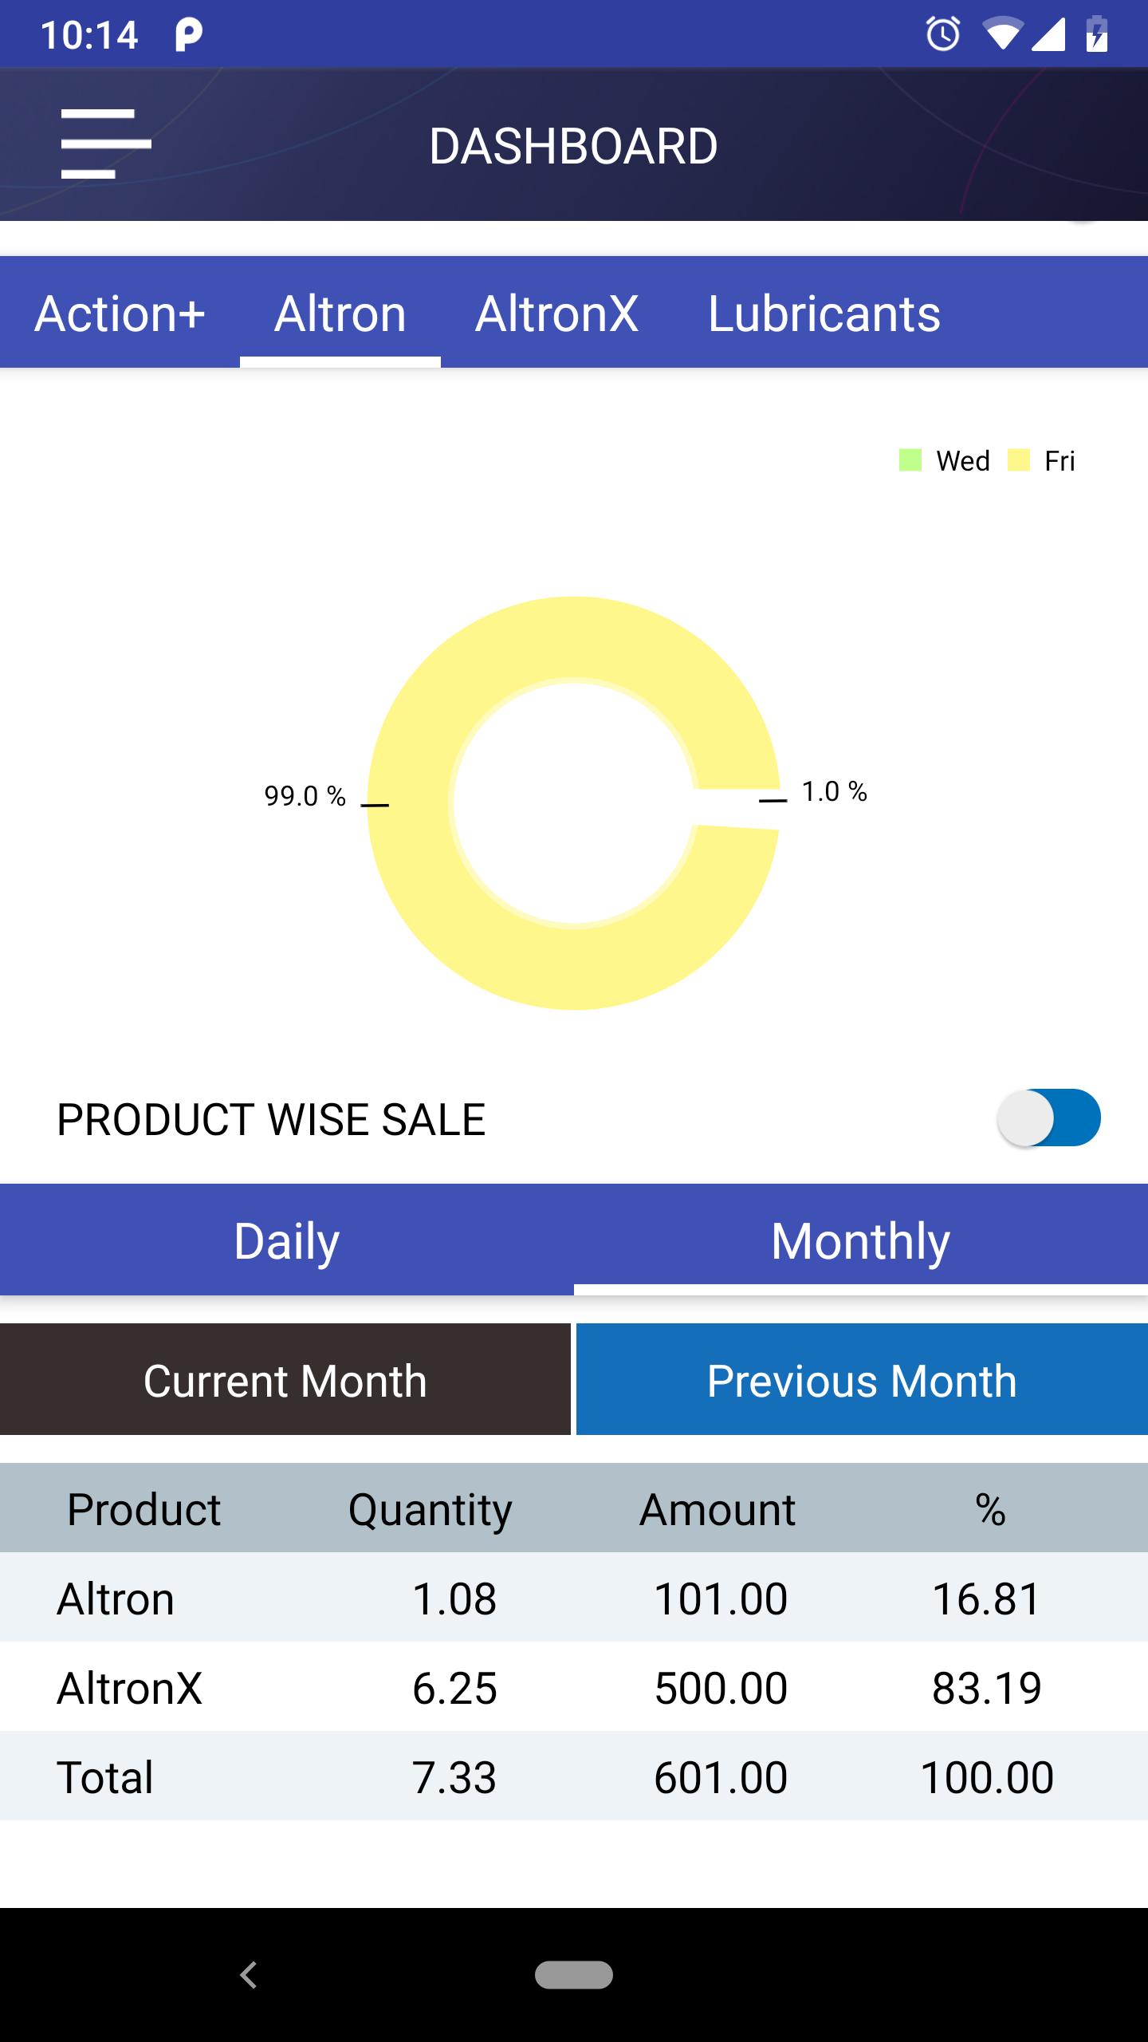Click the Previous Month button
The height and width of the screenshot is (2042, 1148).
click(862, 1380)
